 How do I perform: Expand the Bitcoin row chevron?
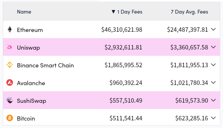coord(213,118)
